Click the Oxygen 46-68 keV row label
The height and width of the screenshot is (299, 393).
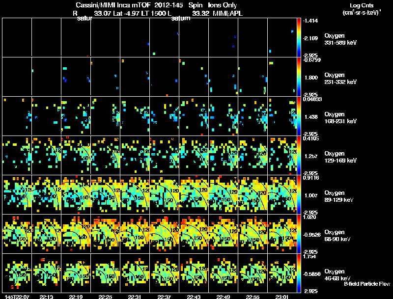tap(337, 275)
